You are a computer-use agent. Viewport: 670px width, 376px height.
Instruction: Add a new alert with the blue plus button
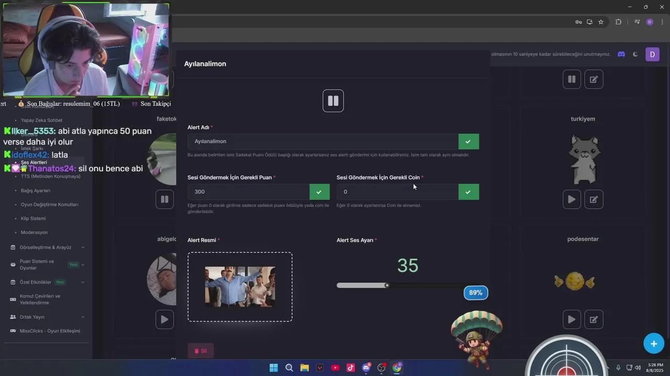(654, 343)
